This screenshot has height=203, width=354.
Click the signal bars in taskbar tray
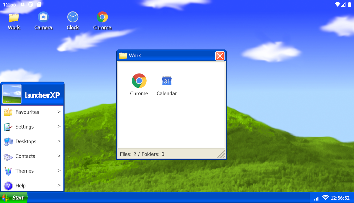316,199
